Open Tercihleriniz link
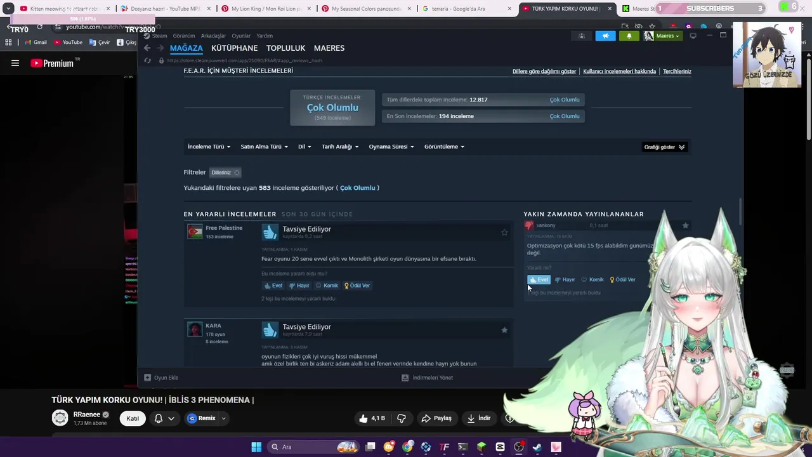The height and width of the screenshot is (457, 812). click(677, 72)
